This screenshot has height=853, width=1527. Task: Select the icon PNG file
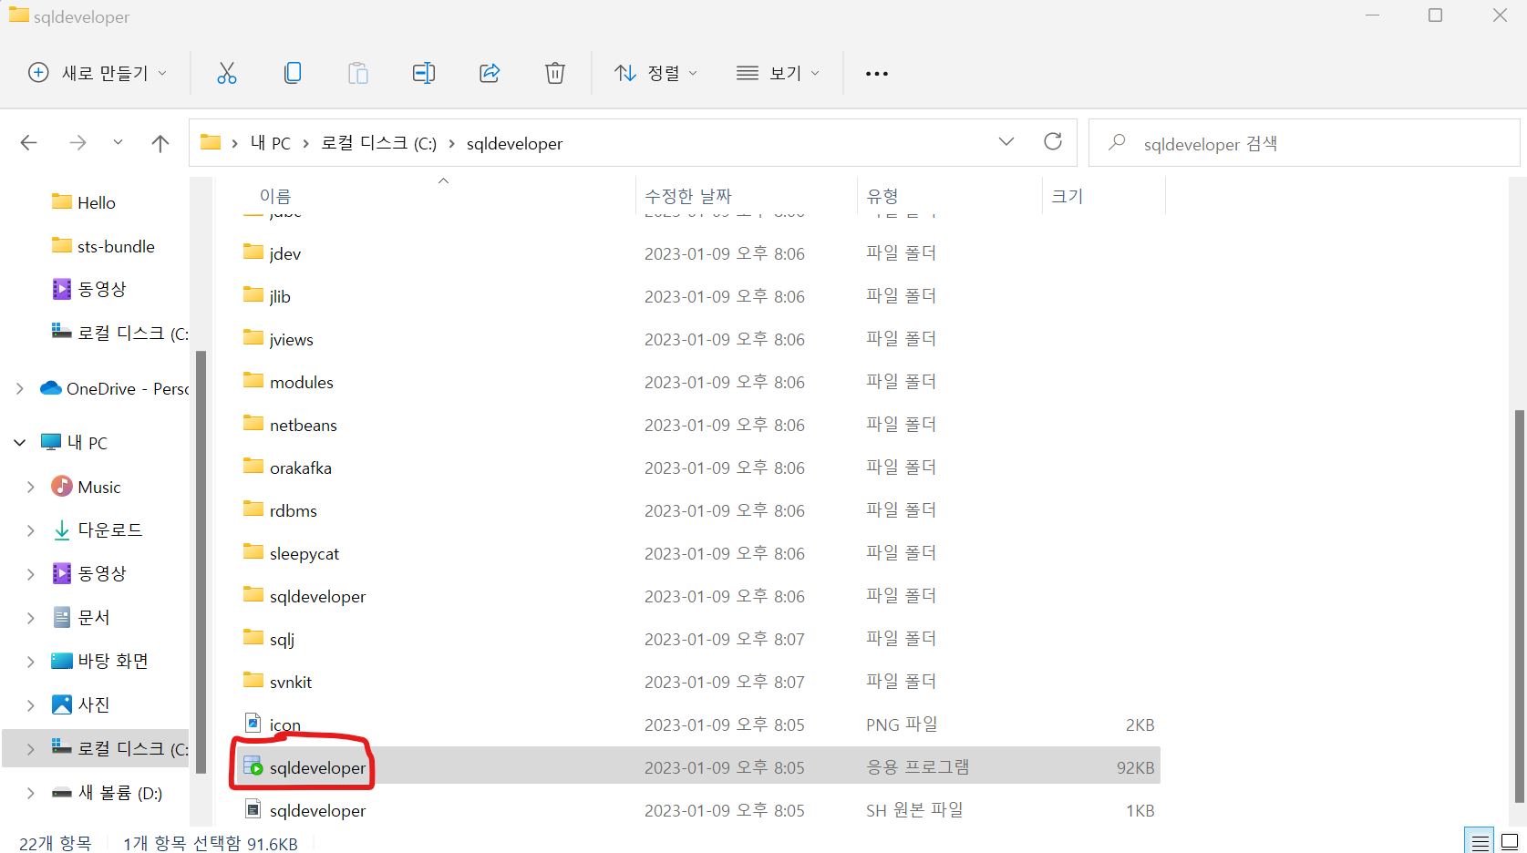click(697, 725)
